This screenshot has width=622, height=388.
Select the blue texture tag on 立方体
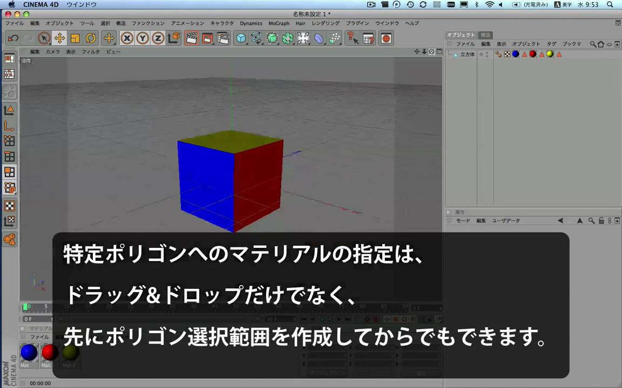(x=516, y=54)
